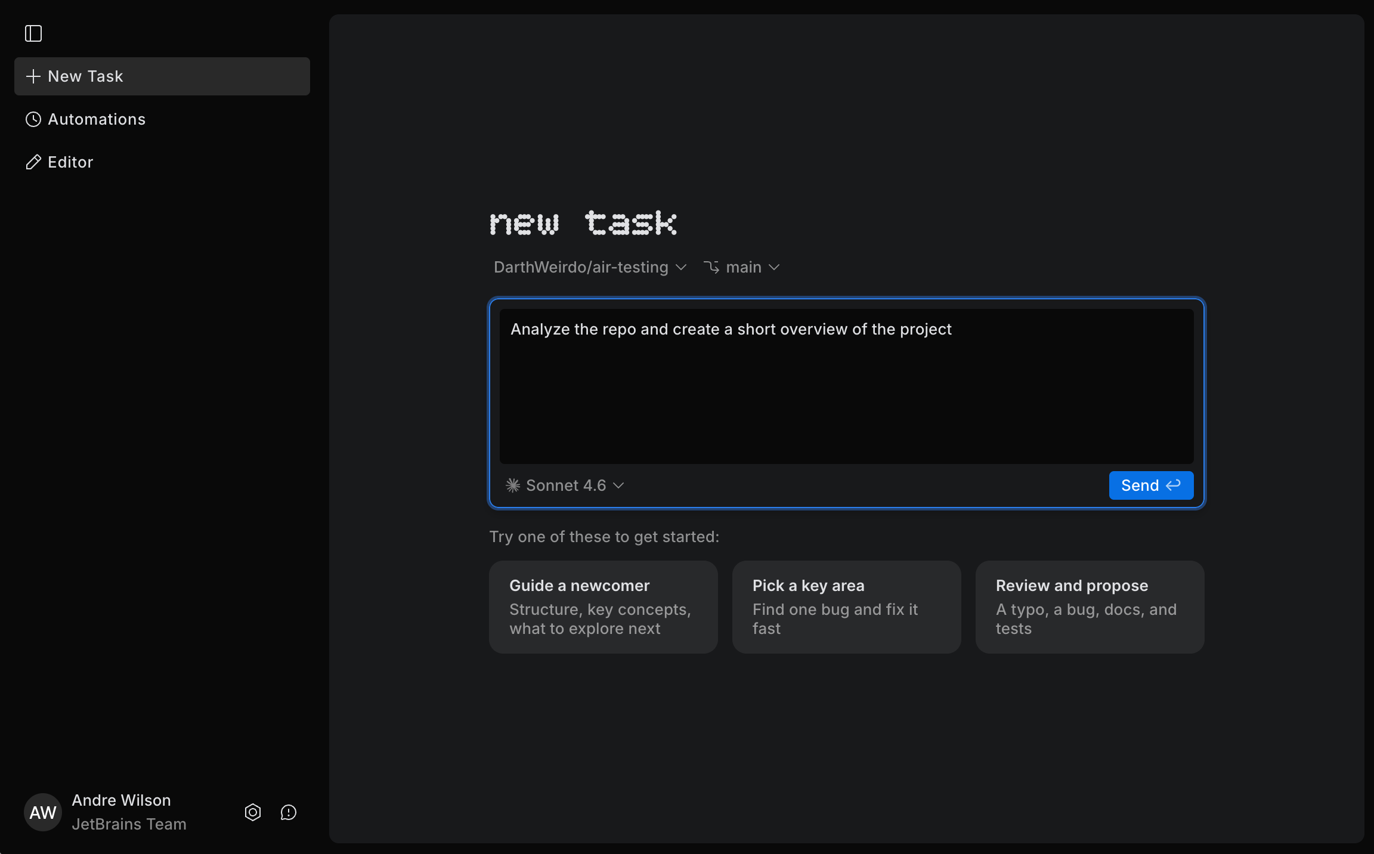Click the Andre Wilson user name
This screenshot has width=1374, height=854.
[122, 800]
